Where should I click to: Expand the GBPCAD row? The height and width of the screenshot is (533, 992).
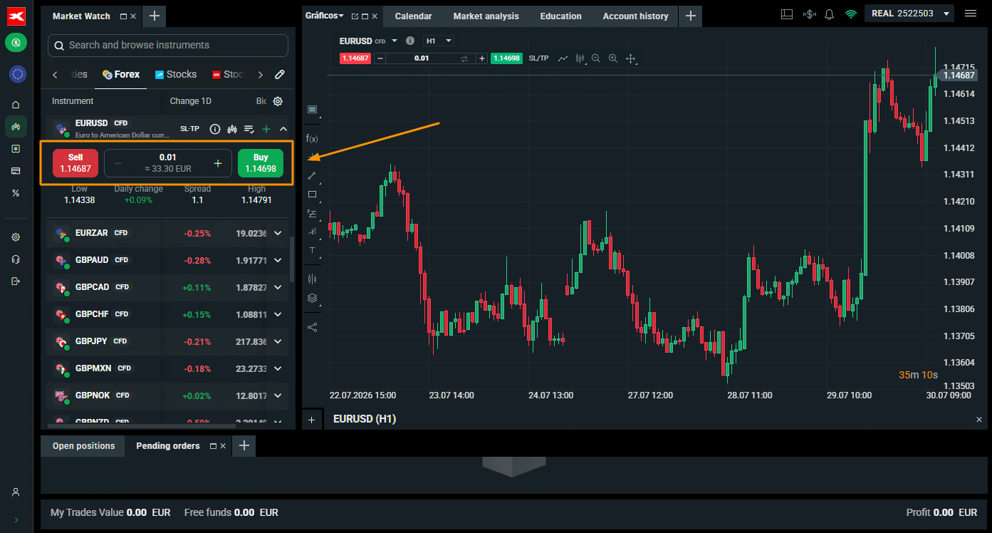(x=278, y=287)
